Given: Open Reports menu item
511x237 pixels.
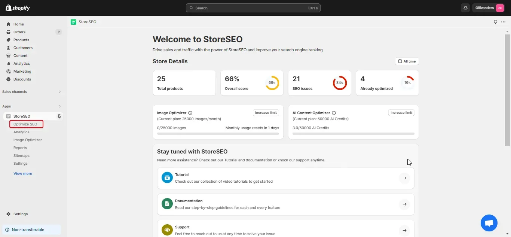Looking at the screenshot, I should 20,148.
